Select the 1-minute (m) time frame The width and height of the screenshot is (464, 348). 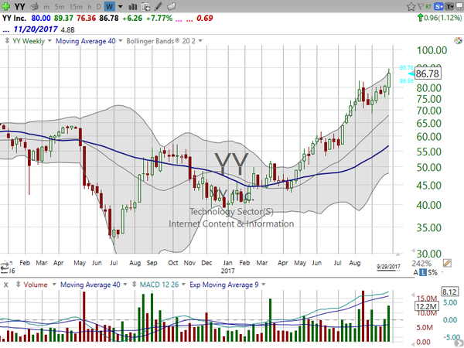[46, 6]
